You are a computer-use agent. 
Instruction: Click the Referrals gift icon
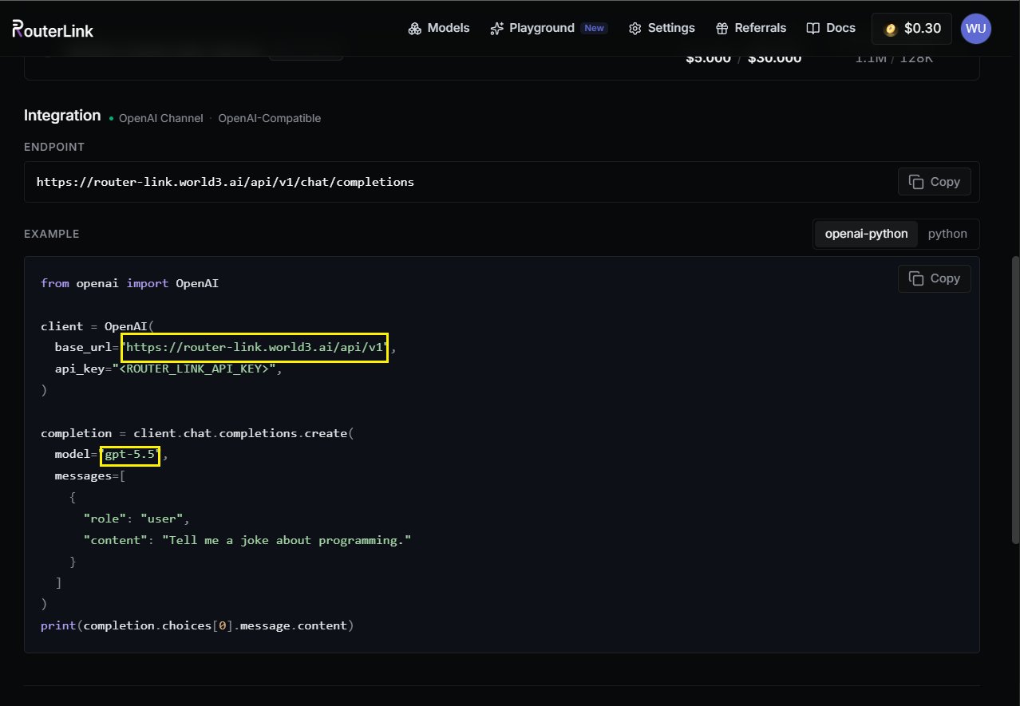[x=722, y=29]
